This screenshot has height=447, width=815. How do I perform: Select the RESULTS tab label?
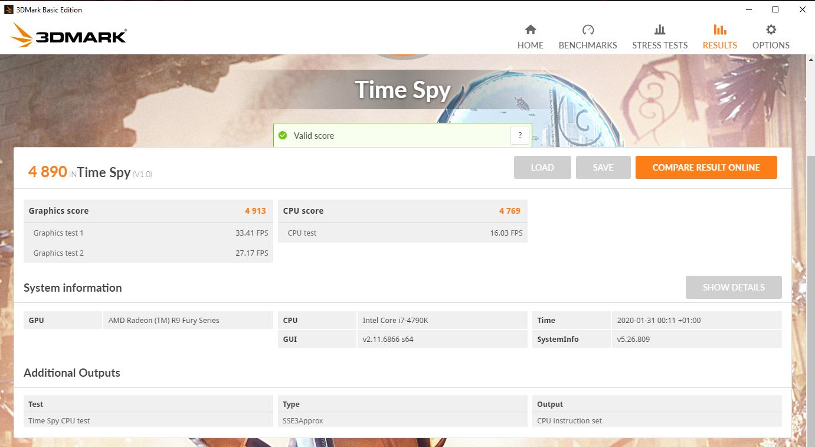(x=719, y=45)
